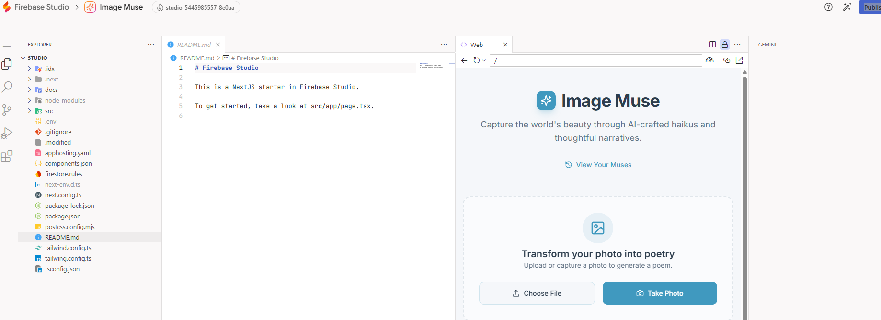The image size is (881, 320).
Task: Toggle the split editor layout button
Action: (x=712, y=45)
